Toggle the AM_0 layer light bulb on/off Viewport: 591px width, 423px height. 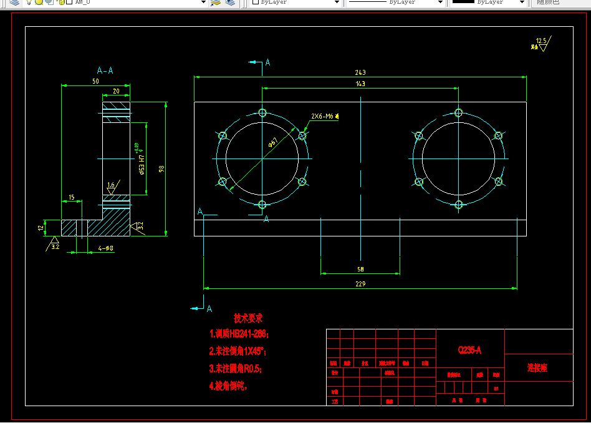coord(29,2)
